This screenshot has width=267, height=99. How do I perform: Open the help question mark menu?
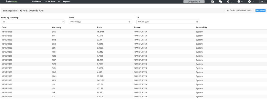[x=251, y=2]
